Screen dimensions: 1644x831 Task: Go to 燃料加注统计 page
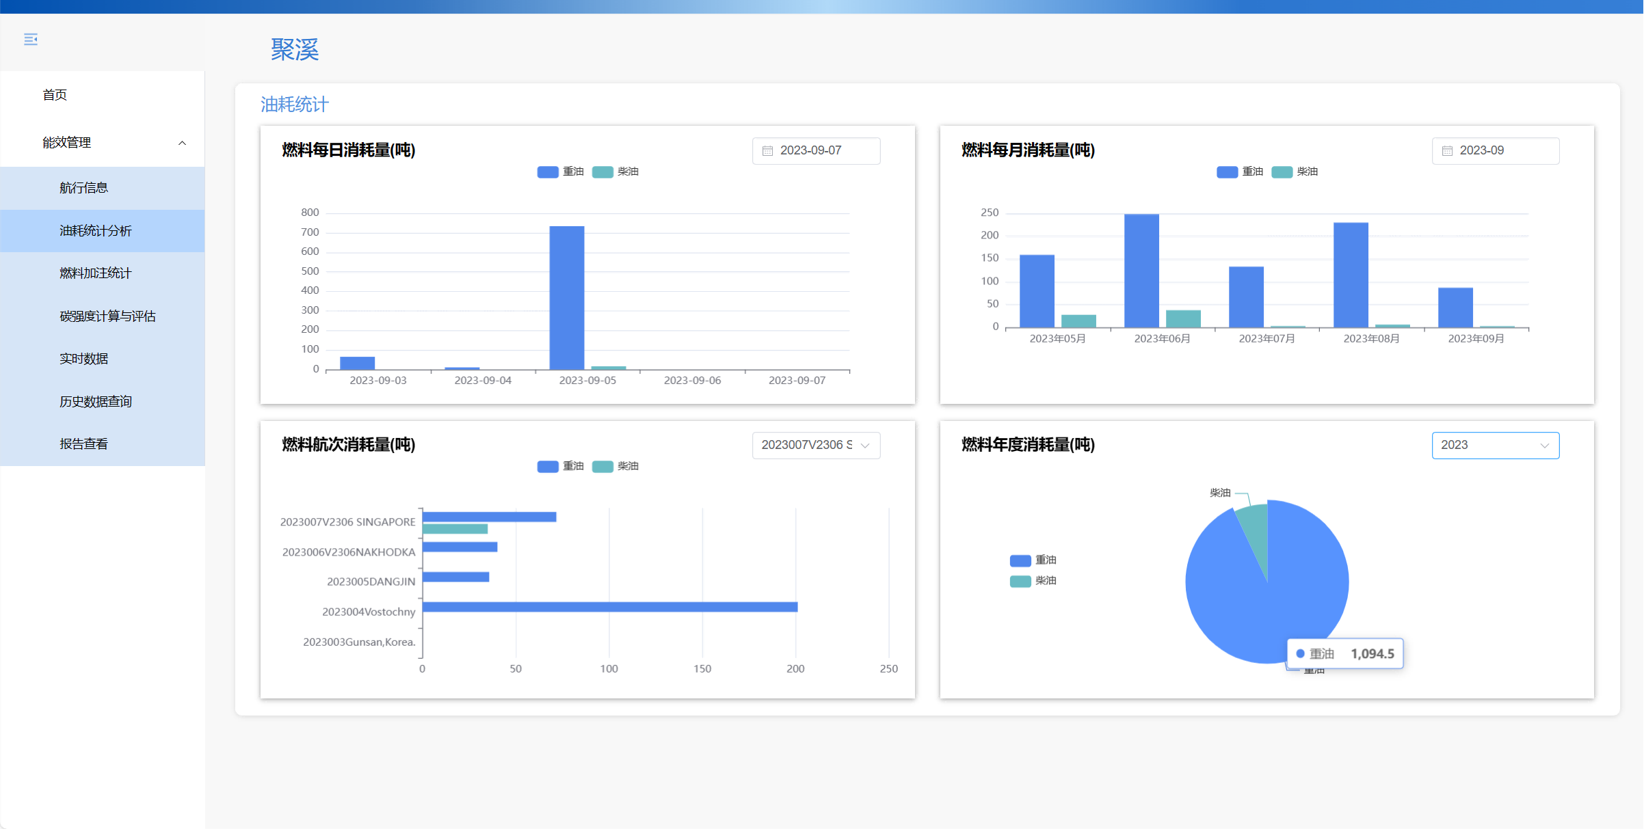pos(95,273)
